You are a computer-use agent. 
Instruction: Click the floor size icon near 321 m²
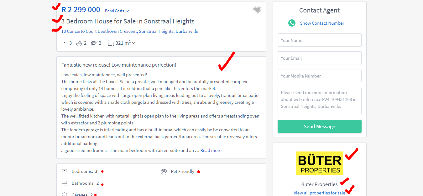point(111,43)
